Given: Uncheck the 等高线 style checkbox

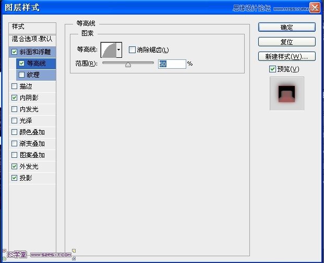Looking at the screenshot, I should tap(22, 63).
